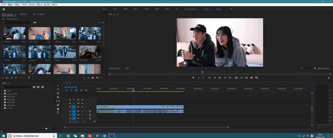The image size is (333, 138).
Task: Select the Hand tool
Action: click(x=58, y=109)
